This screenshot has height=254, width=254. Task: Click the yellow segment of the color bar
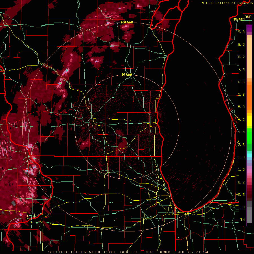point(249,121)
